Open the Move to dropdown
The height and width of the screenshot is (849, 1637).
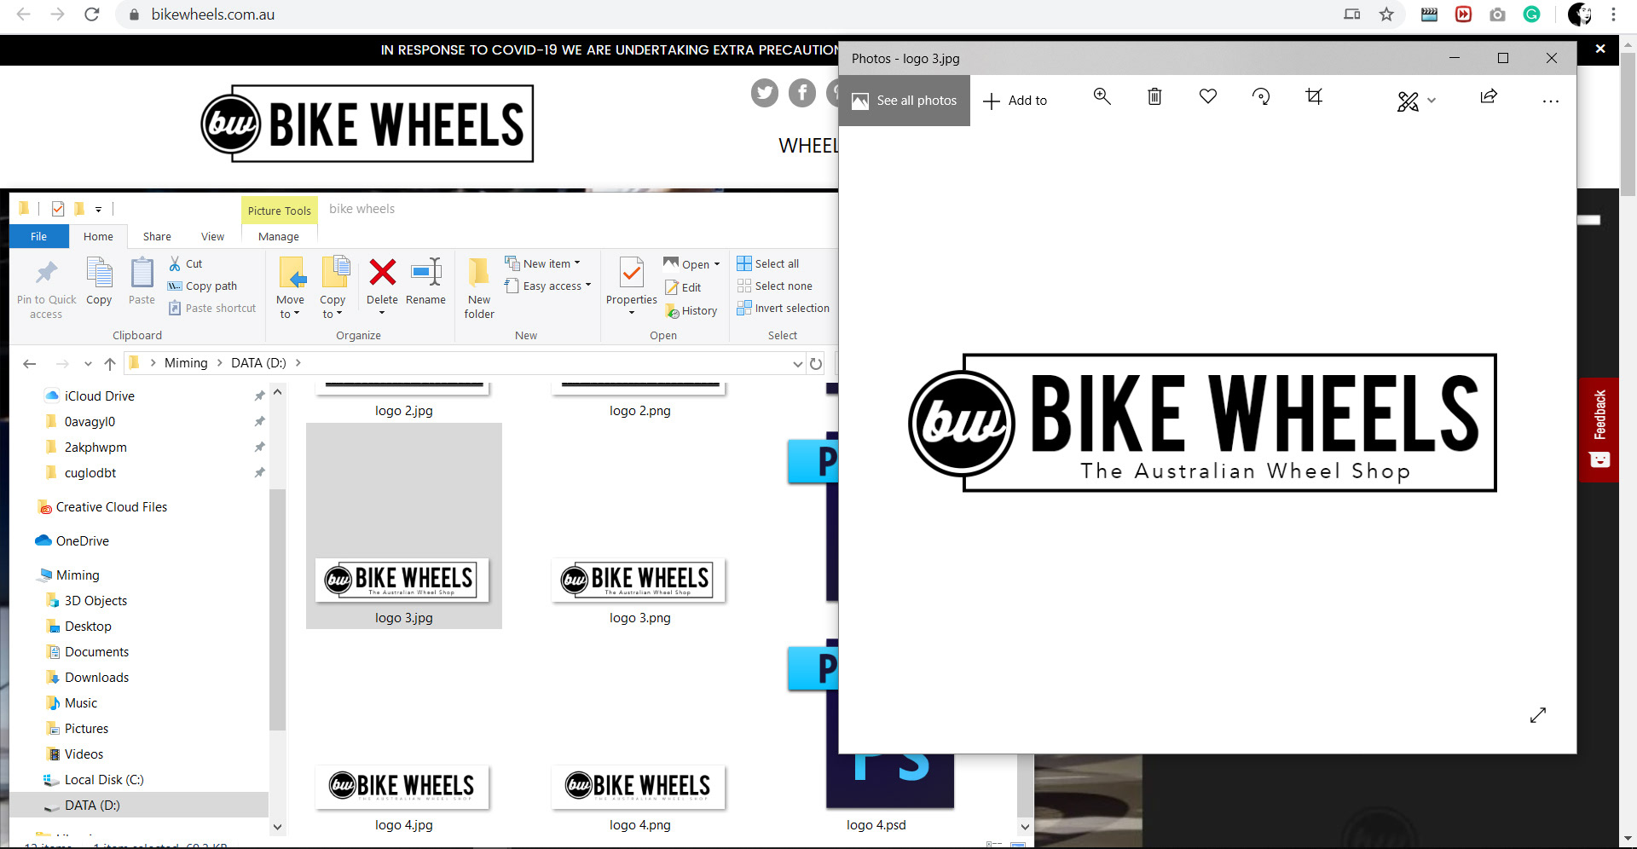(290, 288)
